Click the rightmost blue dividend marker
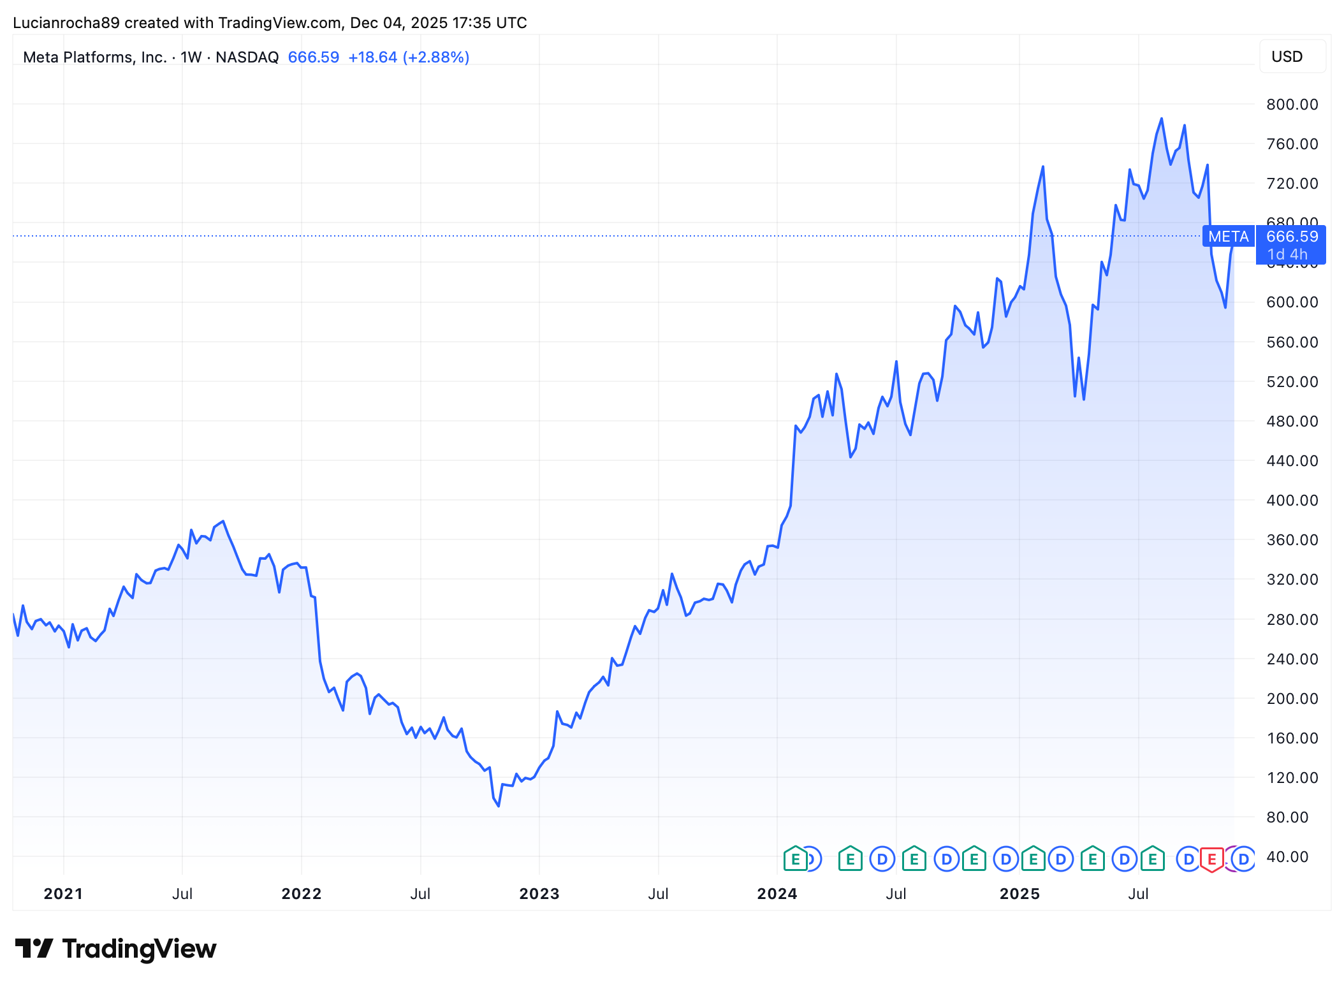The width and height of the screenshot is (1344, 987). 1243,859
